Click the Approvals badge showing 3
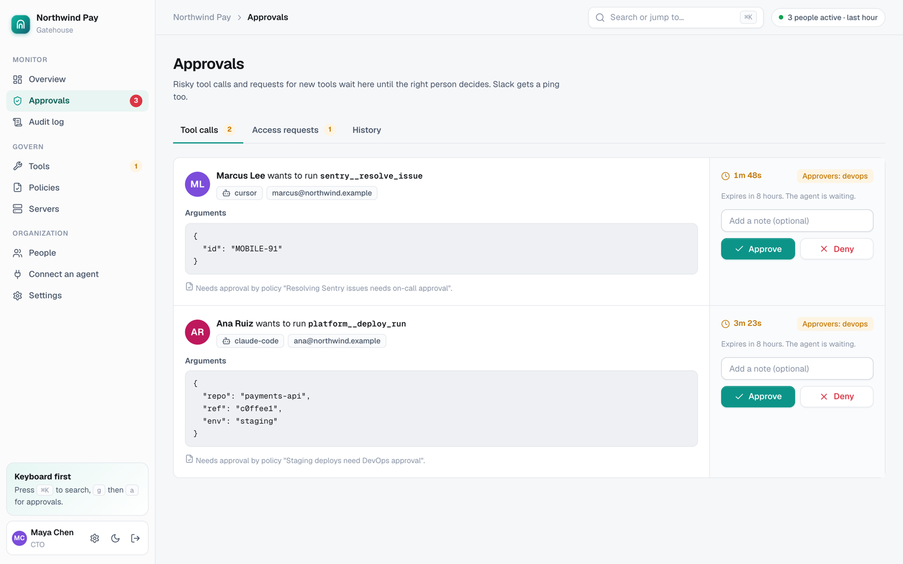This screenshot has width=903, height=564. point(136,101)
